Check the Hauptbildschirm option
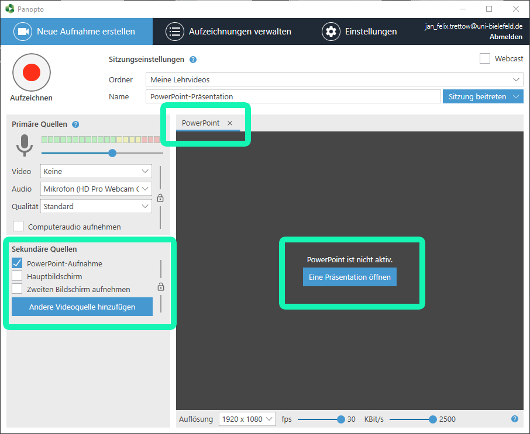This screenshot has height=434, width=530. [x=17, y=276]
